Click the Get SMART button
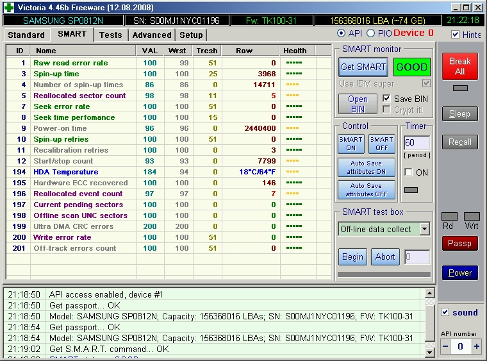Viewport: 487px width, 361px height. point(363,67)
